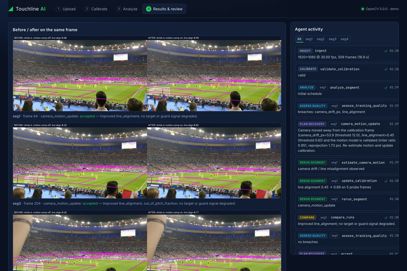The width and height of the screenshot is (407, 271).
Task: Click the ANALYZE badge
Action: [x=307, y=87]
